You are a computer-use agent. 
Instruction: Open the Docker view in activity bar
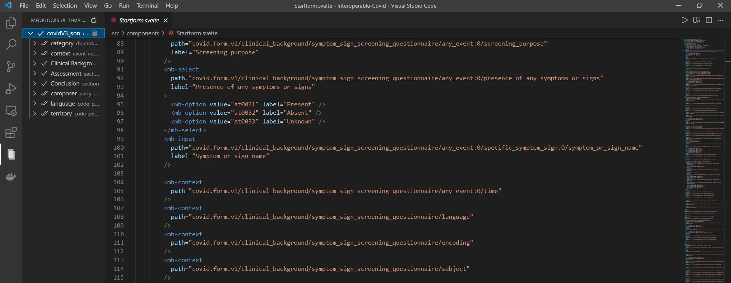11,177
